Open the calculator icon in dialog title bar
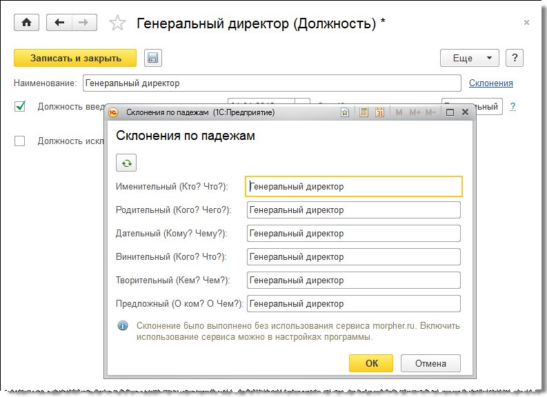 pos(364,112)
